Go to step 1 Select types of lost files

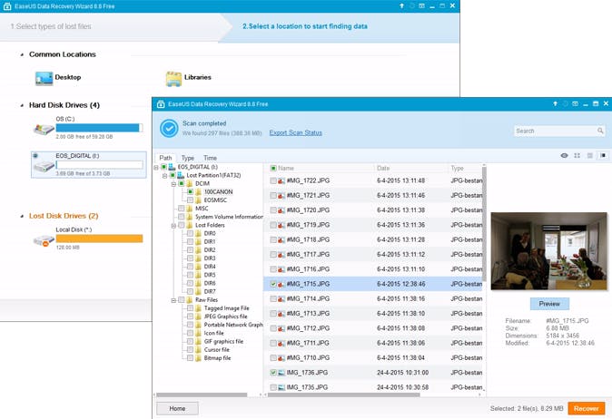(51, 26)
